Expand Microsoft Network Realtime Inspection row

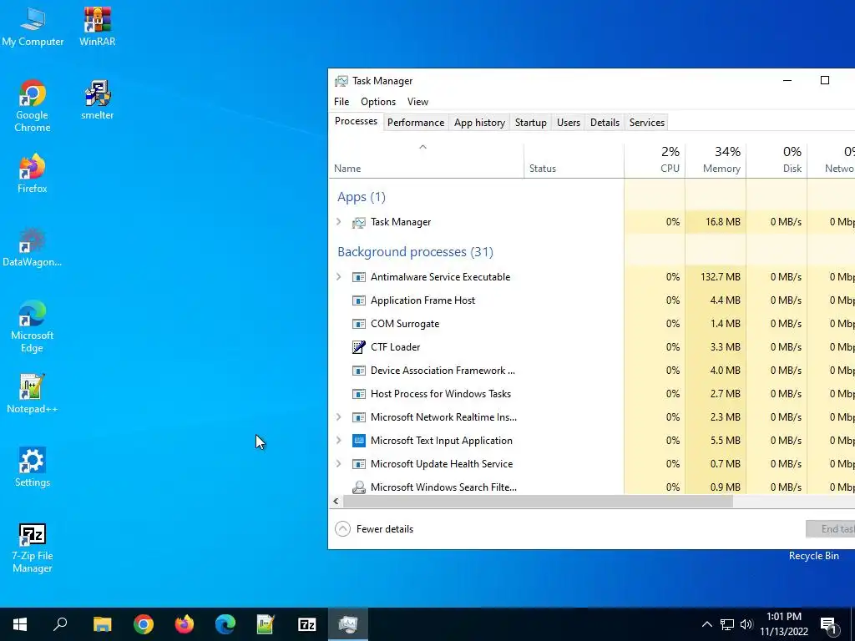(x=339, y=417)
